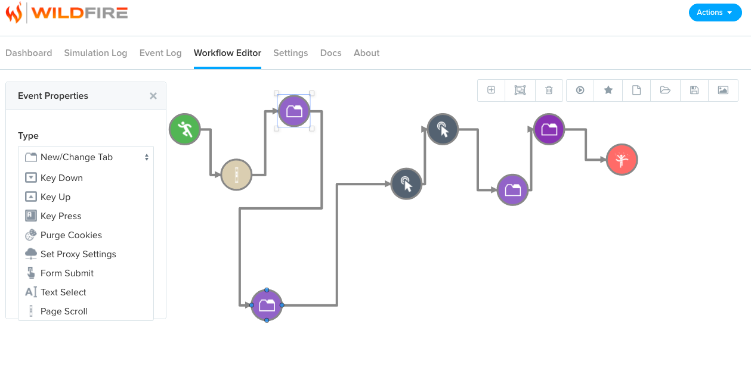The height and width of the screenshot is (368, 751).
Task: Switch to the Simulation Log tab
Action: click(95, 53)
